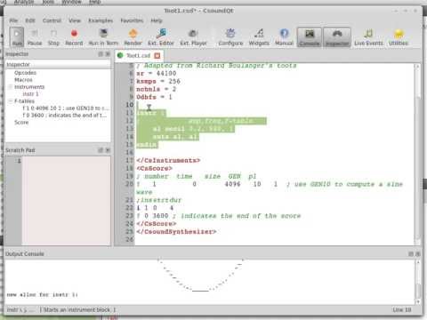Screen dimensions: 427x320
Task: Click the Output Console vertical scrollbar
Action: pos(418,282)
